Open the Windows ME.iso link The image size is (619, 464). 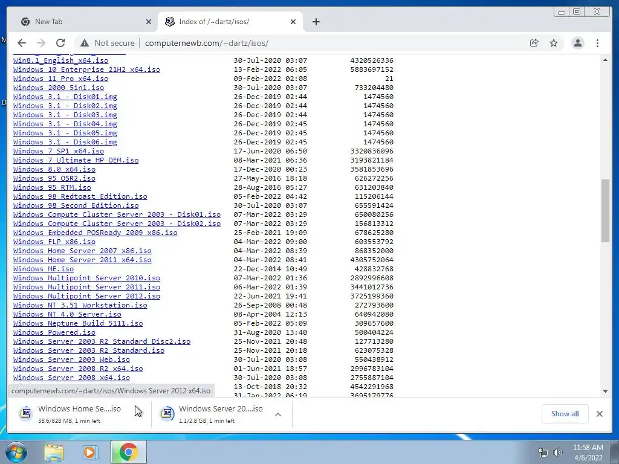click(x=44, y=269)
